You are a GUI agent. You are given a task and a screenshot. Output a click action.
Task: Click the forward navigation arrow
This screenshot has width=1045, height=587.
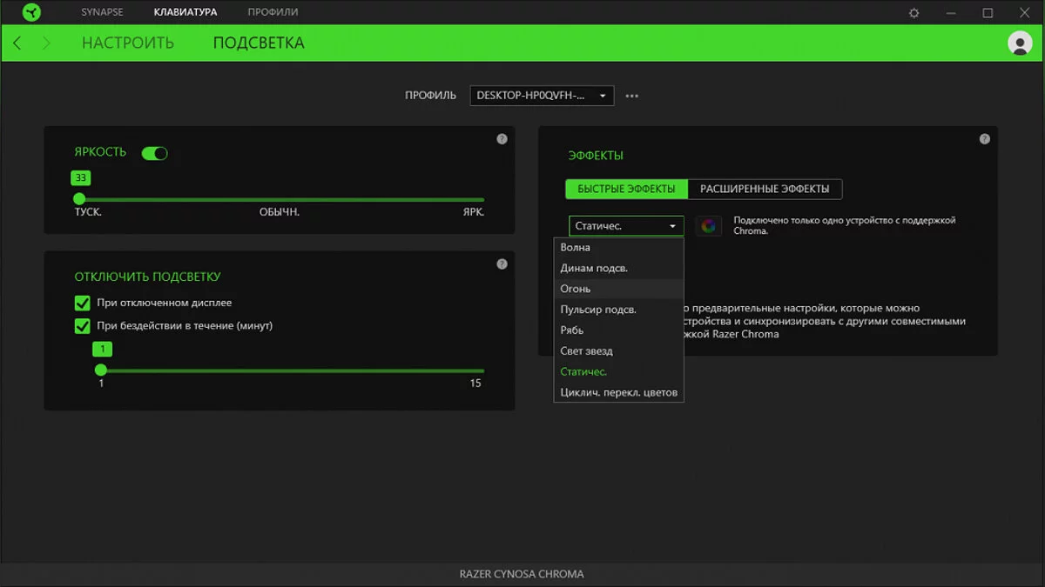46,43
